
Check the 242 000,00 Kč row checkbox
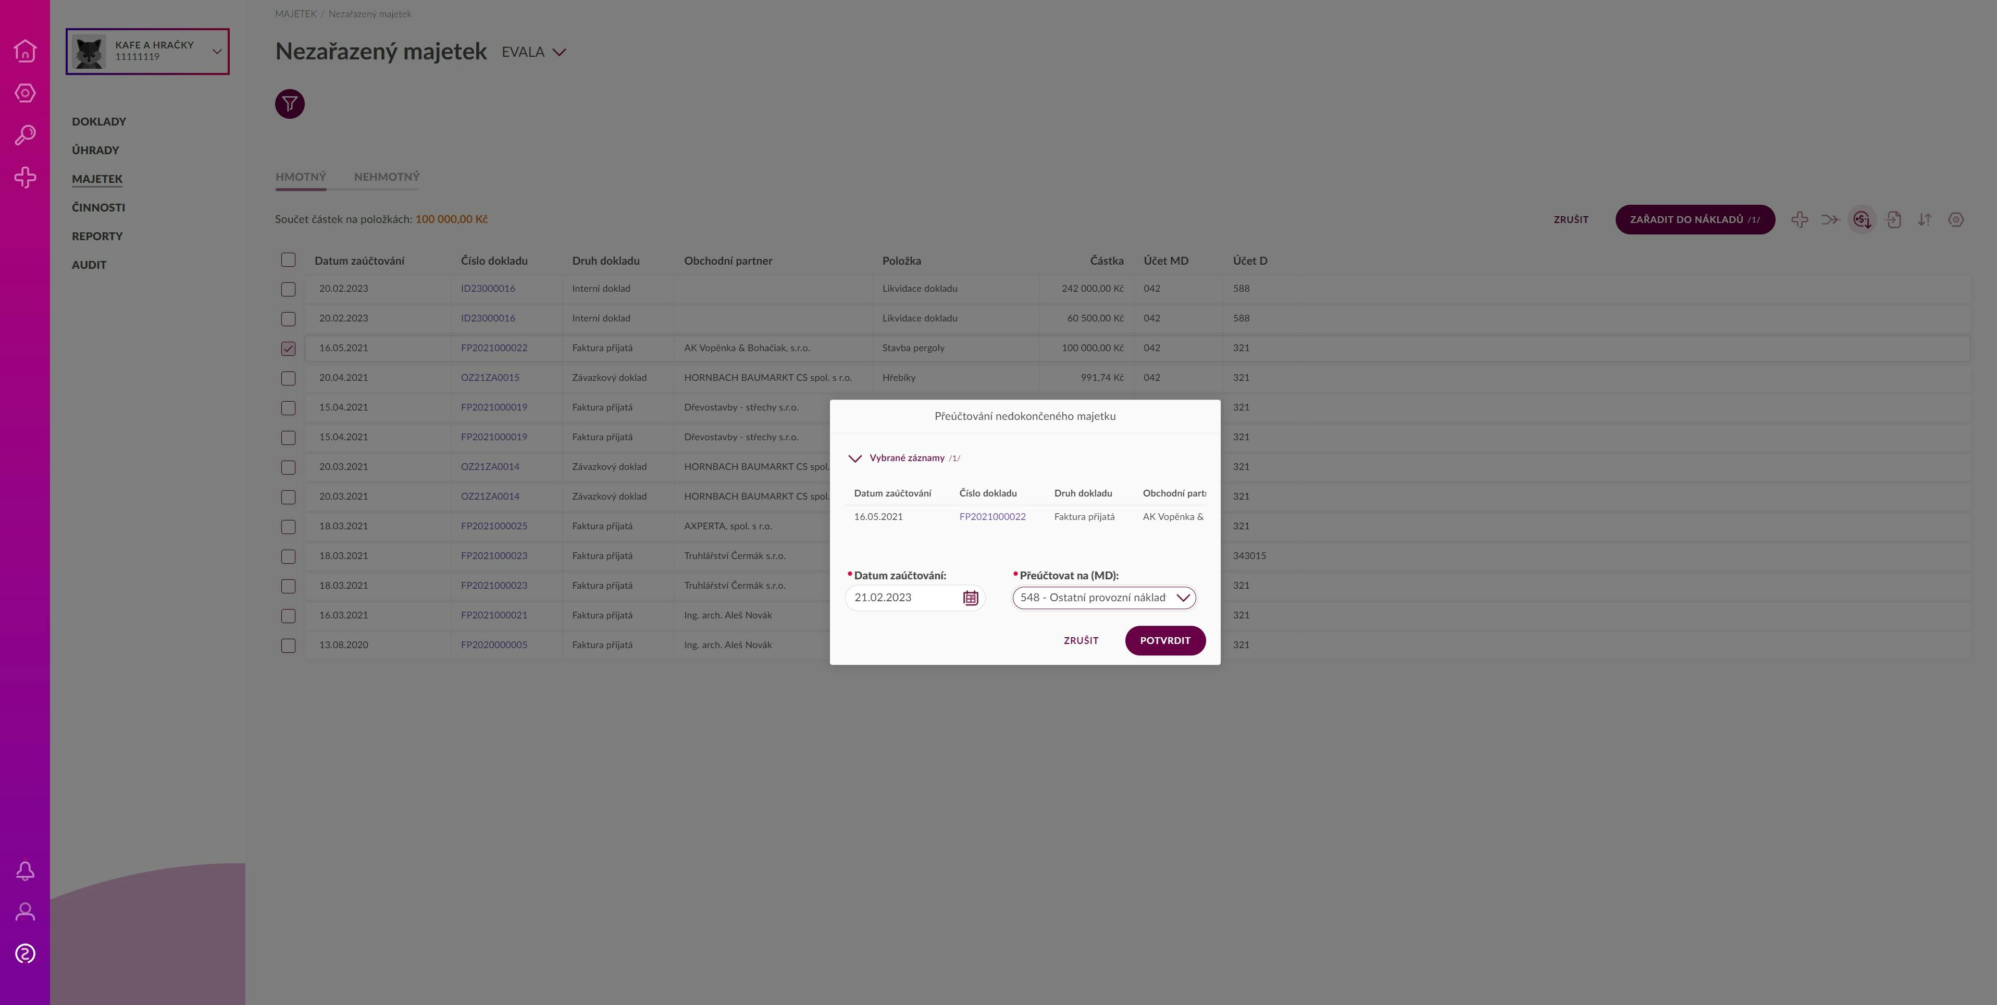288,289
